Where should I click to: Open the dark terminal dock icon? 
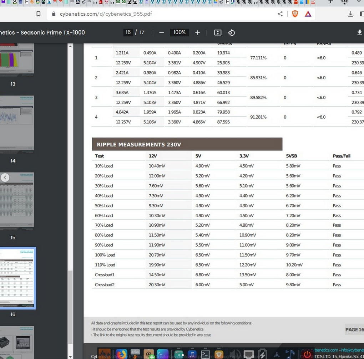pyautogui.click(x=206, y=354)
